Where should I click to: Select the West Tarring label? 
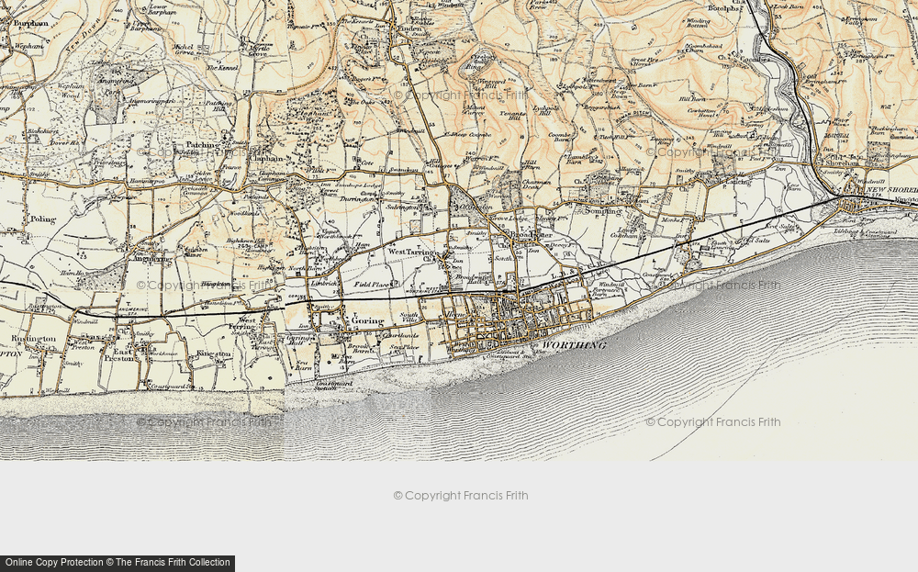(x=410, y=252)
